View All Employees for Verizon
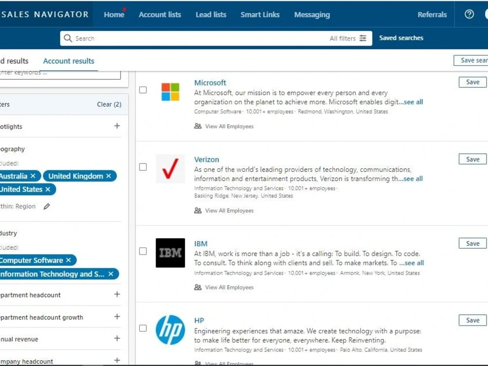Viewport: 488px width, 366px height. (x=229, y=211)
